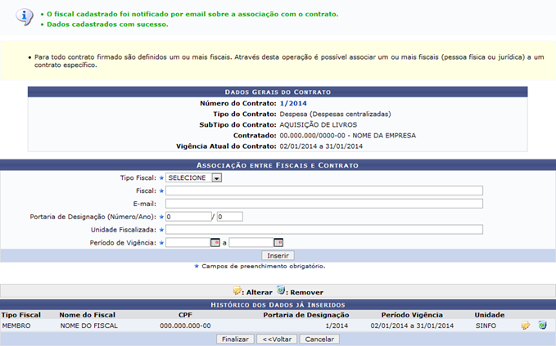The width and height of the screenshot is (556, 346).
Task: Click contract number 1/2014
Action: 293,103
